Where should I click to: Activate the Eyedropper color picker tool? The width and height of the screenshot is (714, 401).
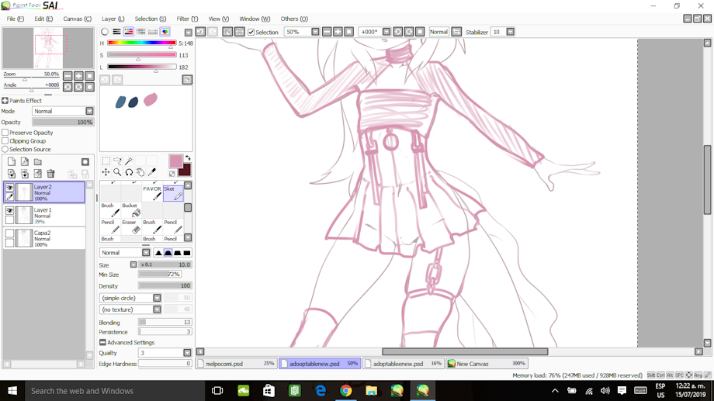152,172
